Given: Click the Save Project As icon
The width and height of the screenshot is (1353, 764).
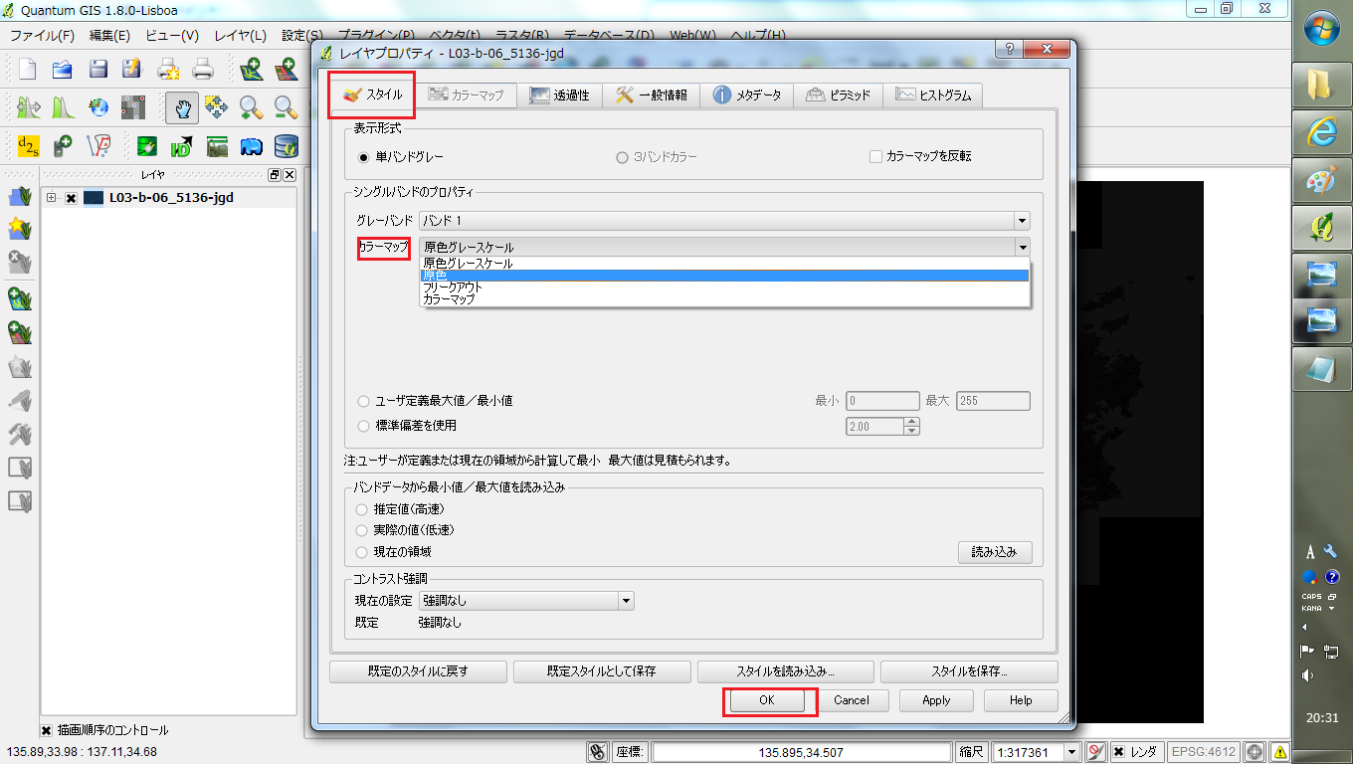Looking at the screenshot, I should click(131, 70).
